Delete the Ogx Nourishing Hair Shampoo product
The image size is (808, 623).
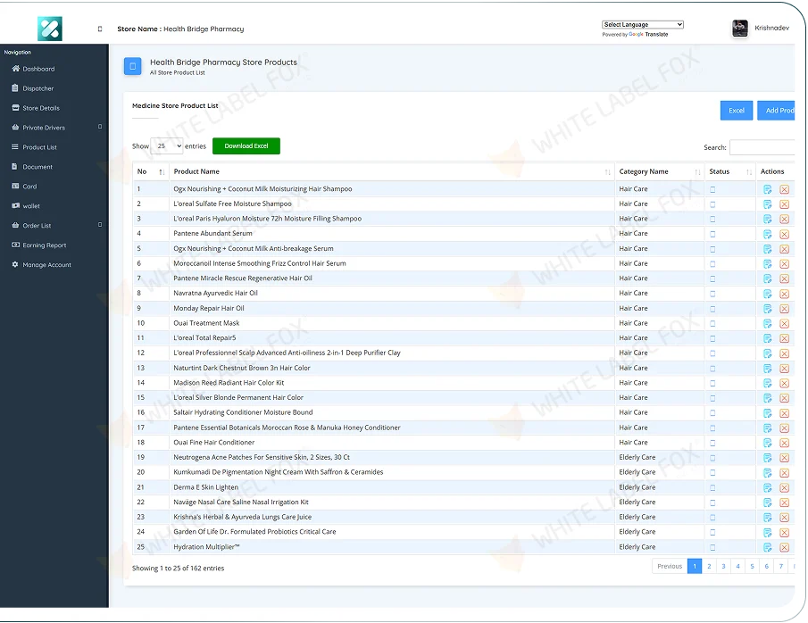pos(784,189)
